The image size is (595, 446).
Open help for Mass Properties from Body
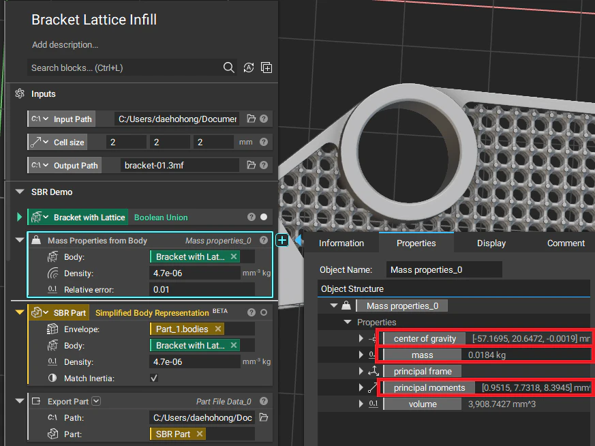(x=264, y=240)
